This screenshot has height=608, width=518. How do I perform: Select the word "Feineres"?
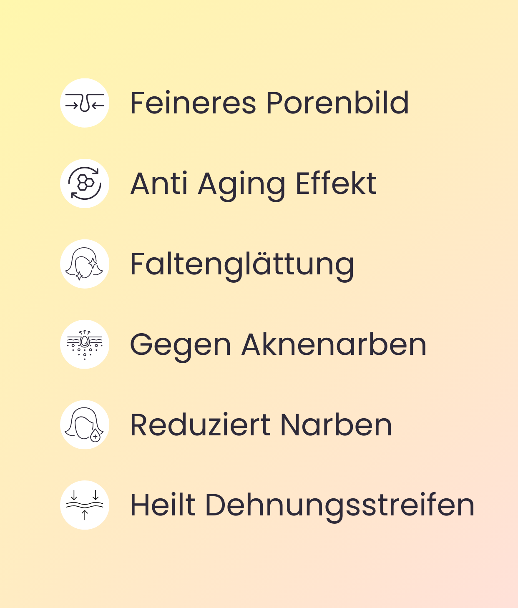pos(193,103)
